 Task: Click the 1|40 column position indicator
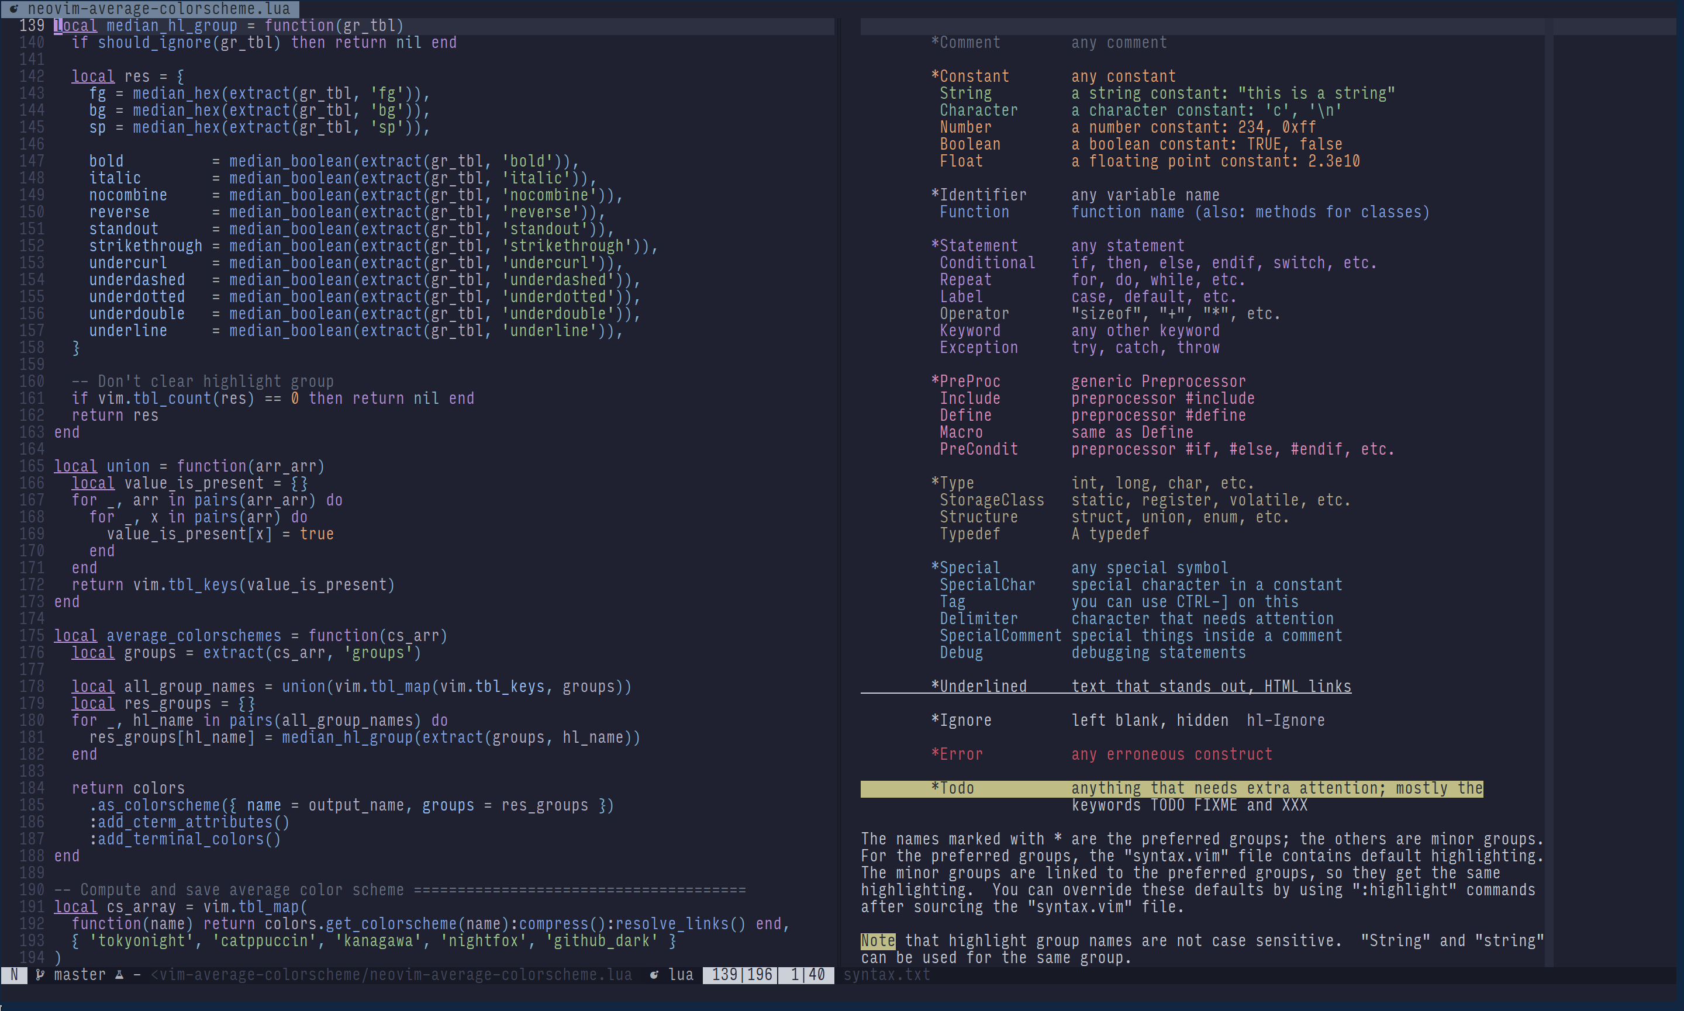[807, 975]
